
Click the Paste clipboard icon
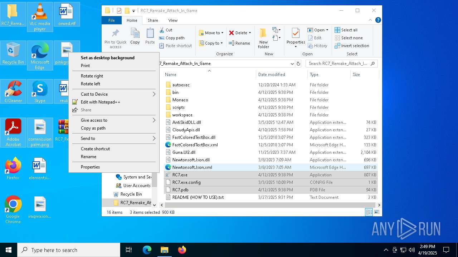150,34
